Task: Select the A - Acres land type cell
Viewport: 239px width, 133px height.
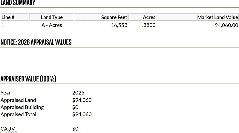Action: pos(52,25)
